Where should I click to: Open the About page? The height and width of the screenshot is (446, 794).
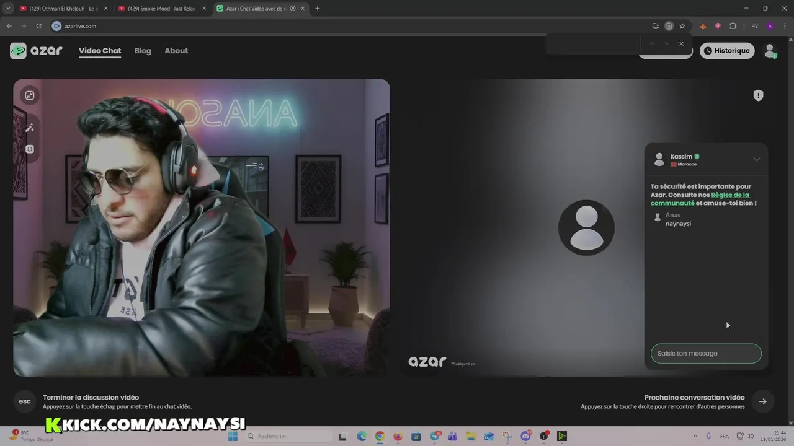pos(176,51)
